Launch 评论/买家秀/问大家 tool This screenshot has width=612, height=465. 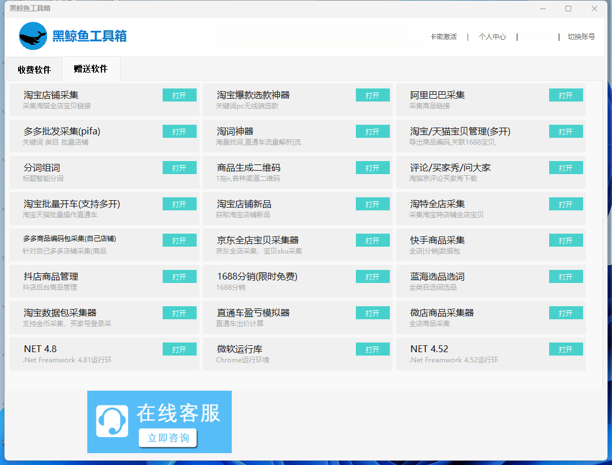click(566, 168)
